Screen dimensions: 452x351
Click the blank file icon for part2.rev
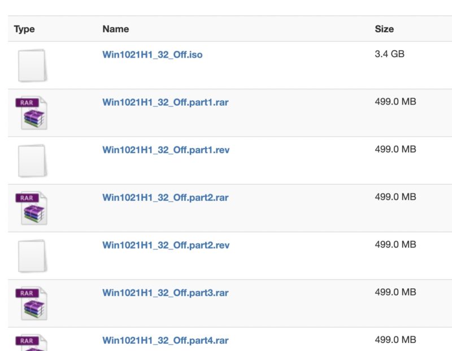[32, 255]
